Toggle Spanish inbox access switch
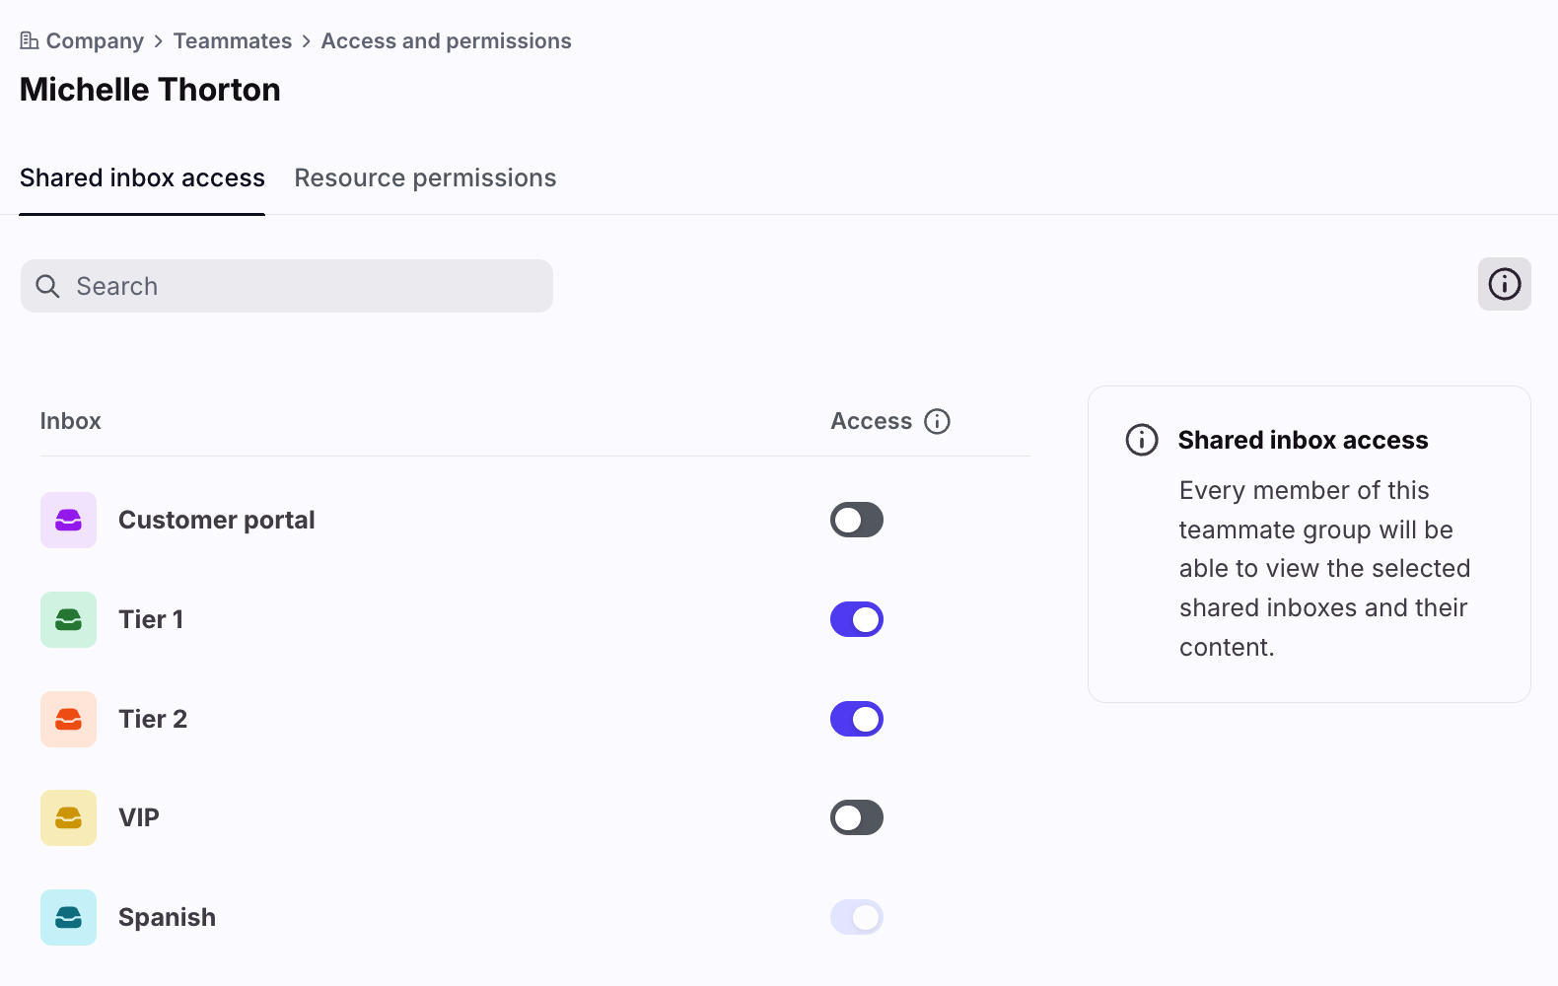 pos(856,917)
